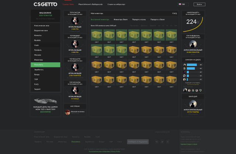Open the Twitter social icon

(162, 142)
